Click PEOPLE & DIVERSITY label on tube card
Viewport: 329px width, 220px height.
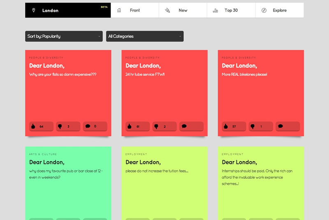point(142,58)
